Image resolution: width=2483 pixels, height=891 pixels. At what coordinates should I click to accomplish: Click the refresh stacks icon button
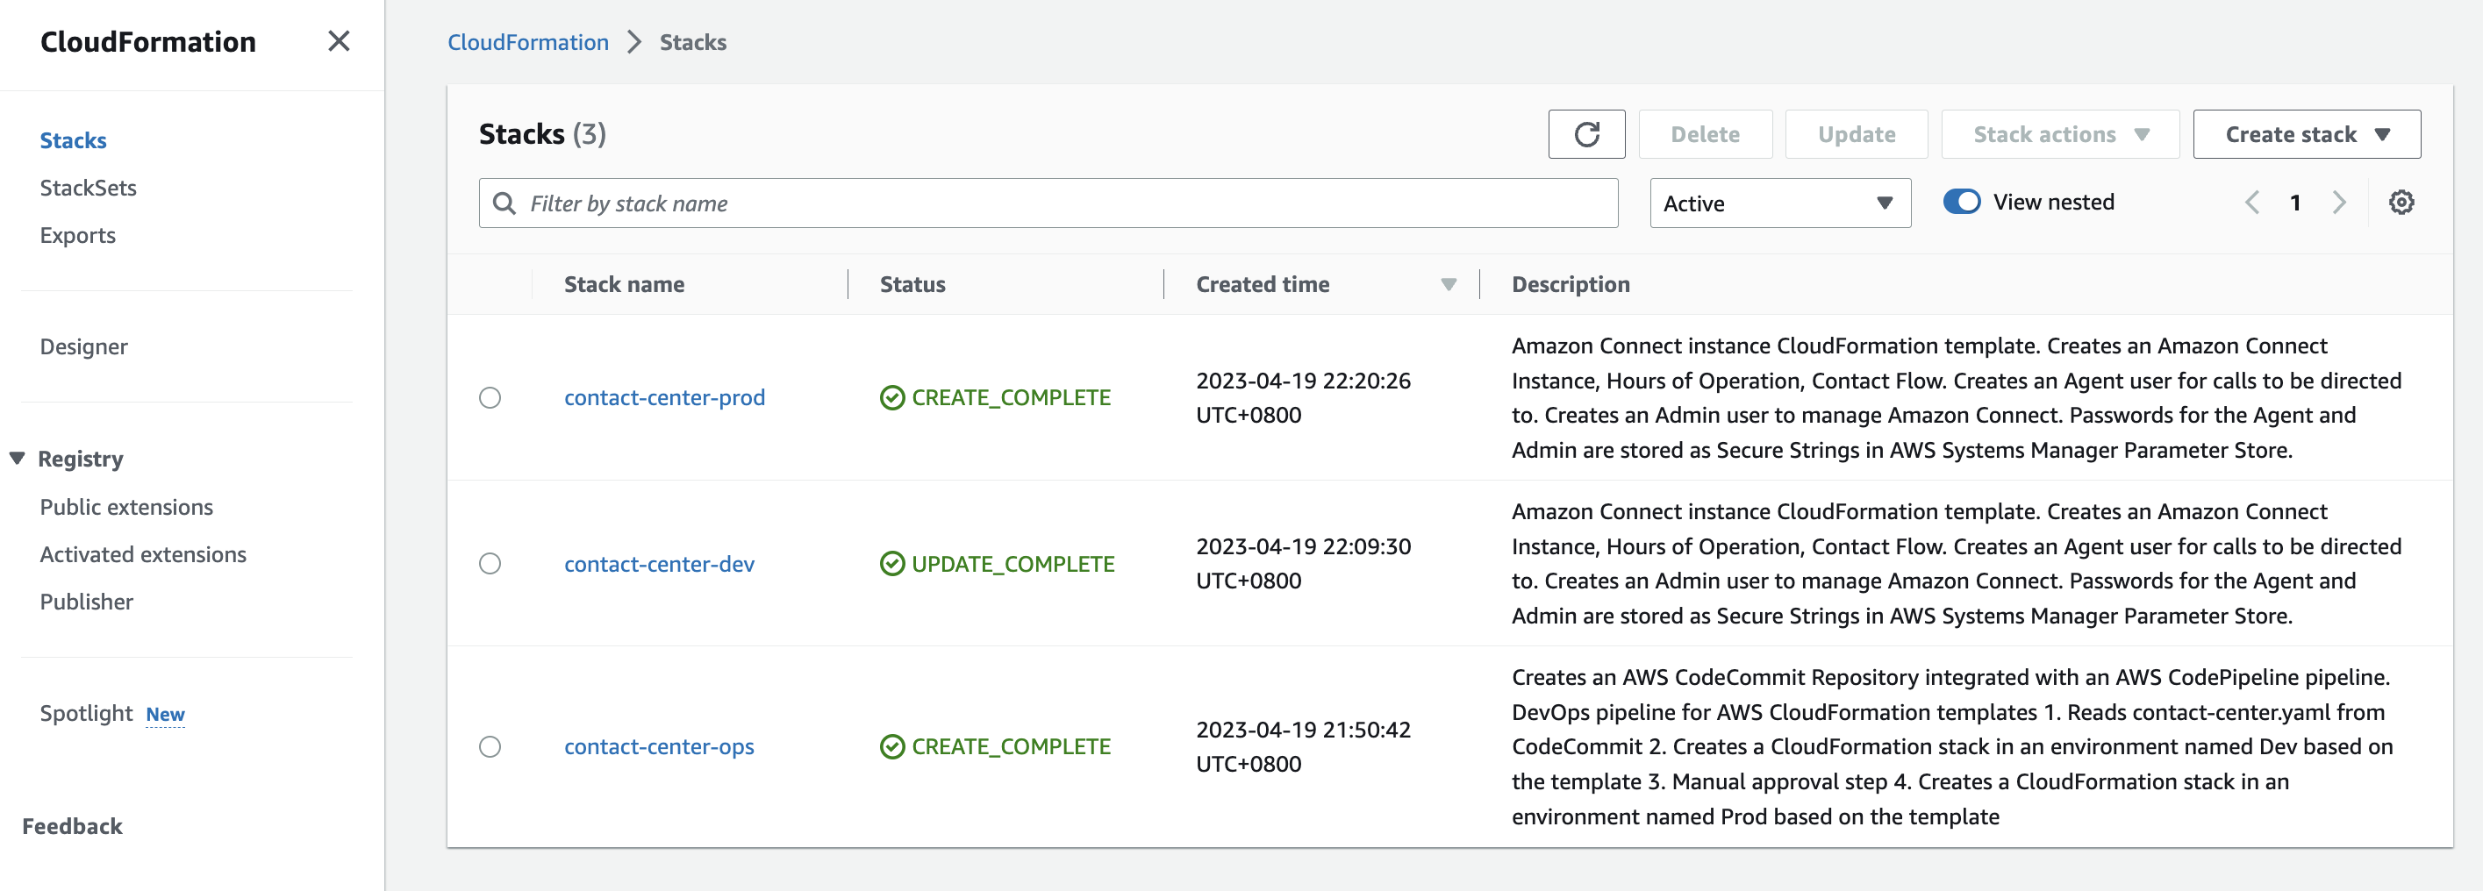click(1585, 134)
